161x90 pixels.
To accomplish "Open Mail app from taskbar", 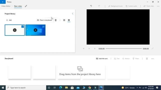I will point(78,88).
